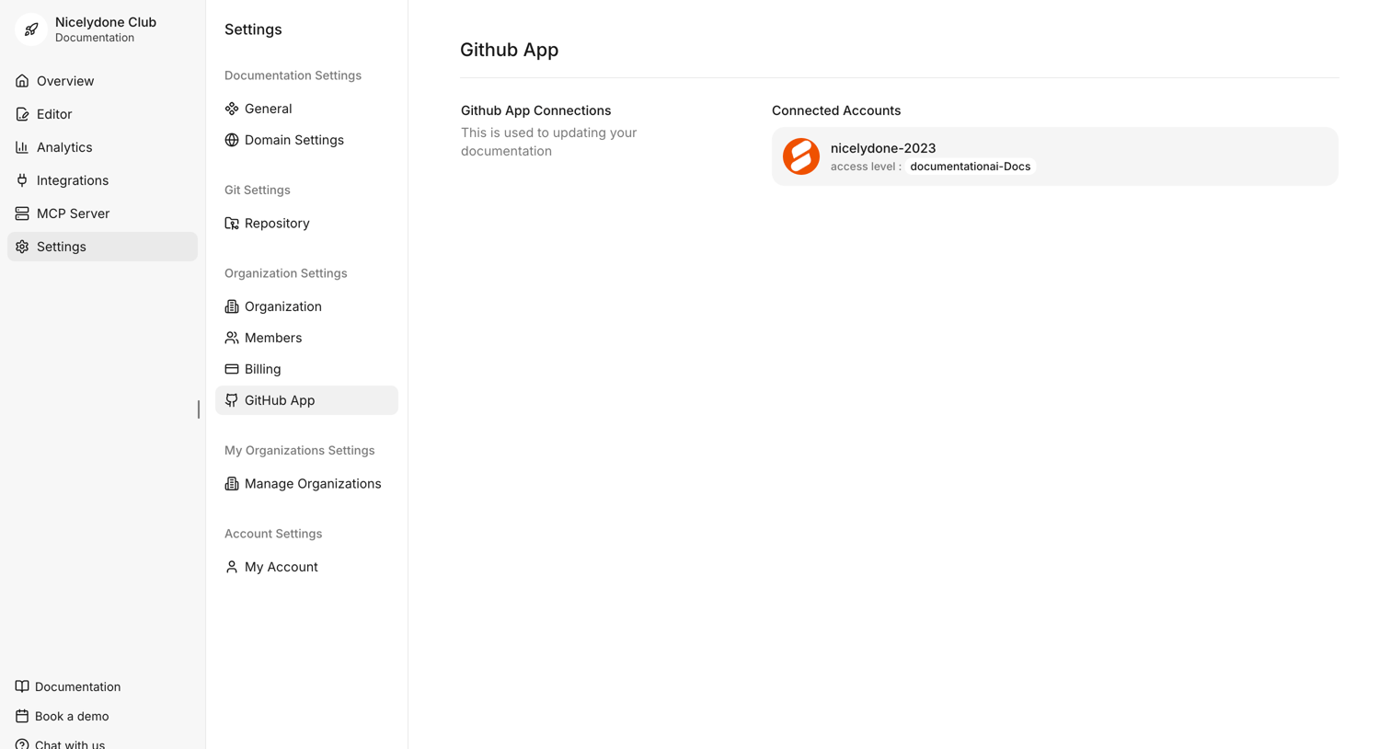Open General documentation settings
The image size is (1391, 749).
(x=306, y=109)
